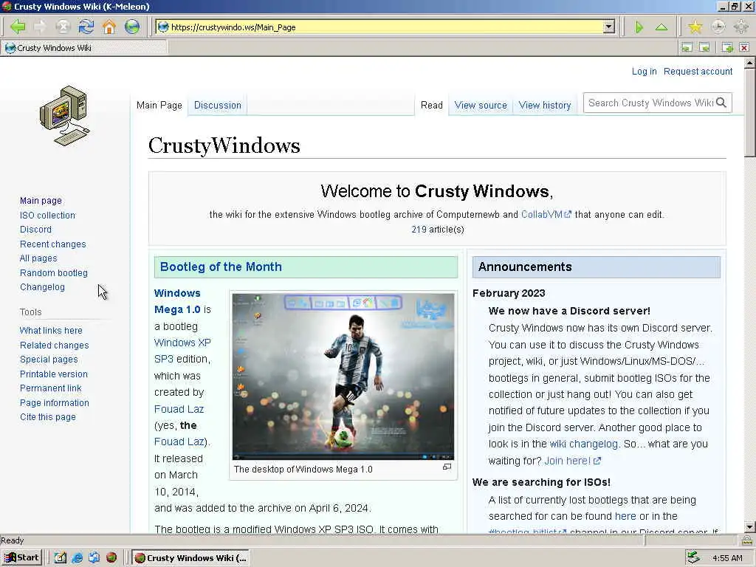Viewport: 756px width, 567px height.
Task: Open Preferences with the gear icon
Action: point(741,27)
